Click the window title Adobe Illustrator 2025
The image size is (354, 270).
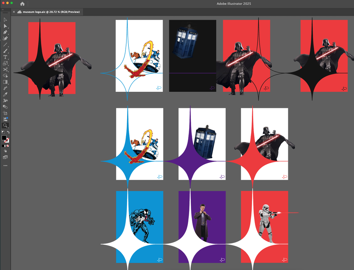(234, 4)
